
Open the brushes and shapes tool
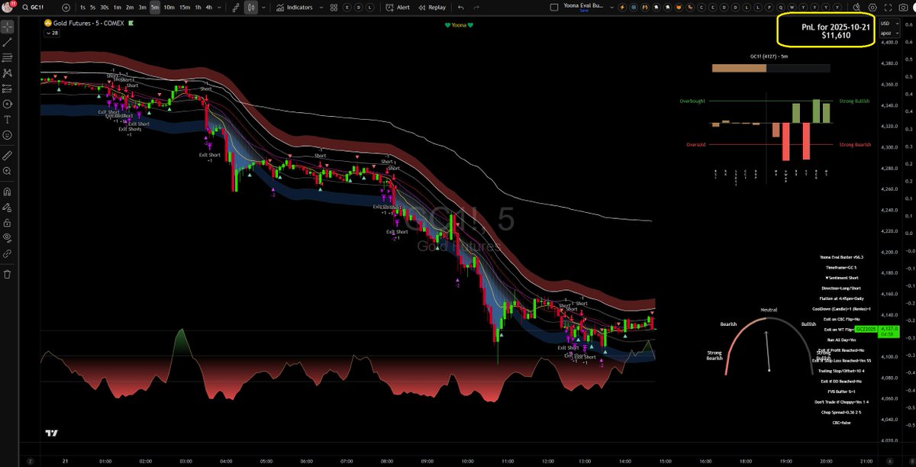point(8,105)
